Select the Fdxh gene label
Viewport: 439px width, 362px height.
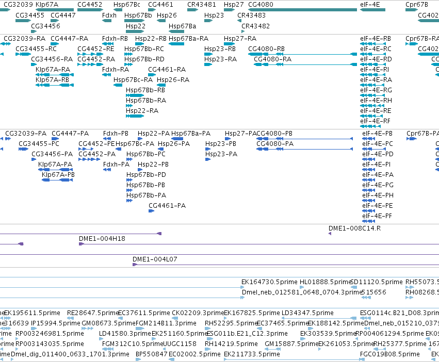(109, 15)
